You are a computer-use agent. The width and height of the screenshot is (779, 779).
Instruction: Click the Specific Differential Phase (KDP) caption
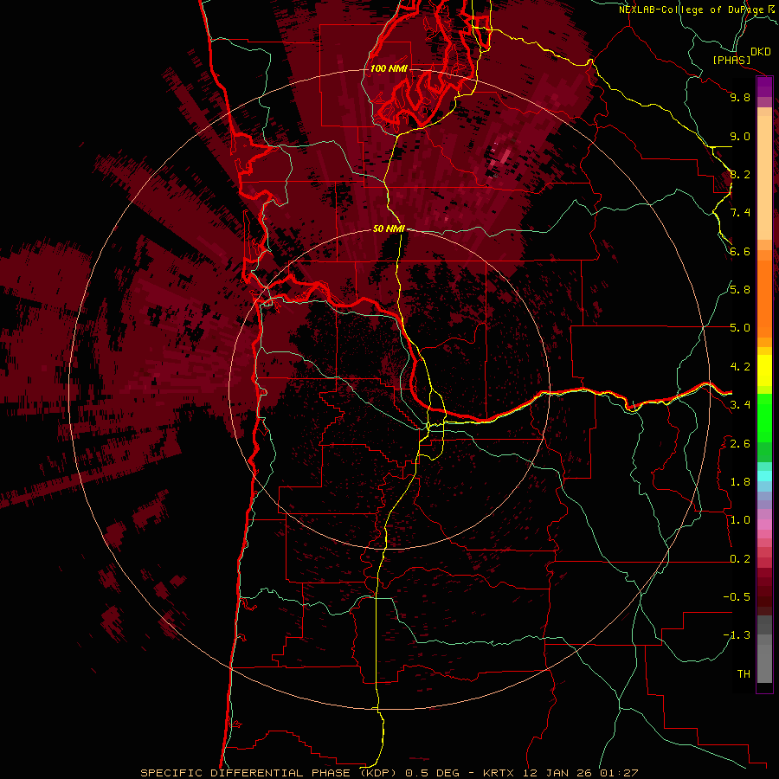point(271,773)
